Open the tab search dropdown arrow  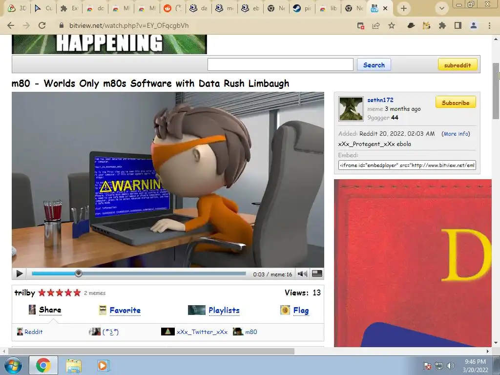(441, 8)
